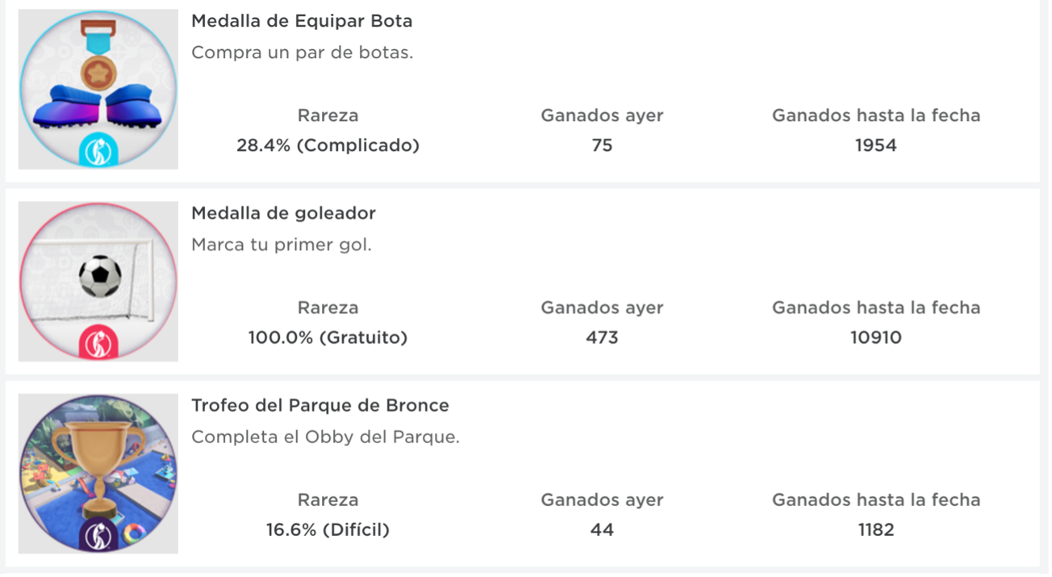Viewport: 1052px width, 577px height.
Task: Click the bronze star medal above the boots
Action: pyautogui.click(x=98, y=74)
